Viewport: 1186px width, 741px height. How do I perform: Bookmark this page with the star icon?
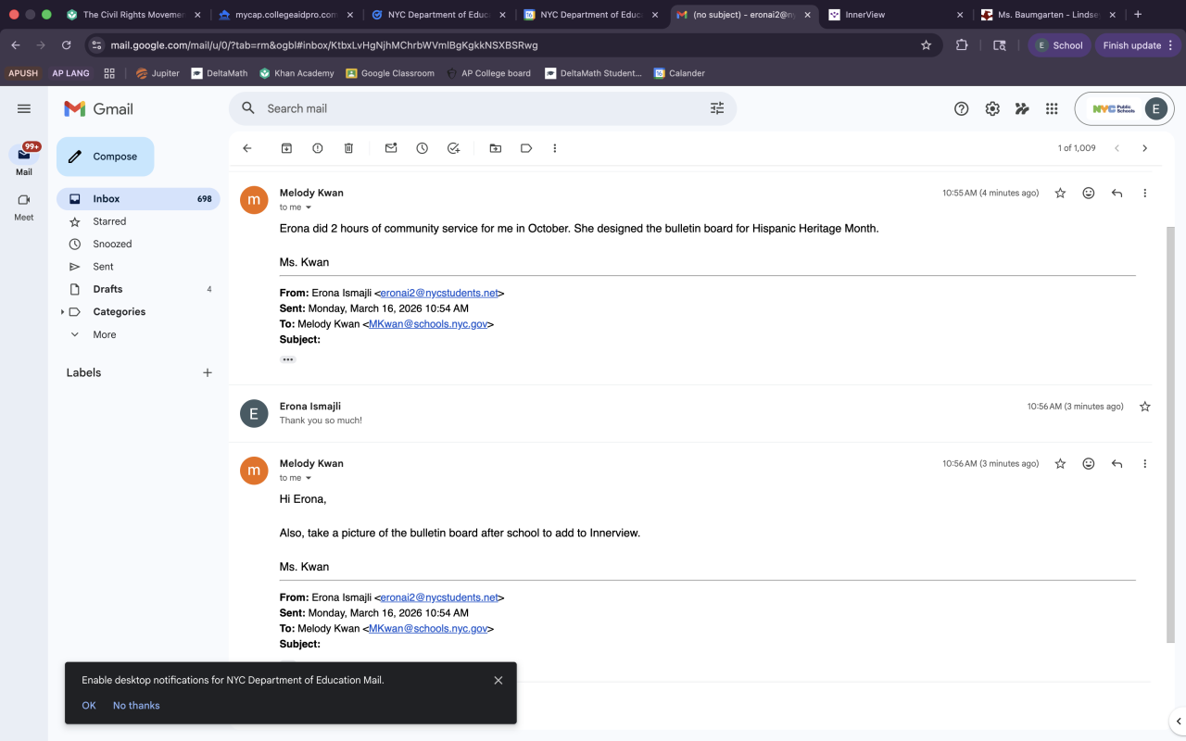pyautogui.click(x=926, y=45)
